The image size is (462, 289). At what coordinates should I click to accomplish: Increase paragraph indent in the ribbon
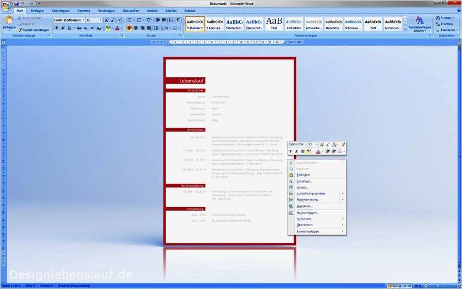164,20
